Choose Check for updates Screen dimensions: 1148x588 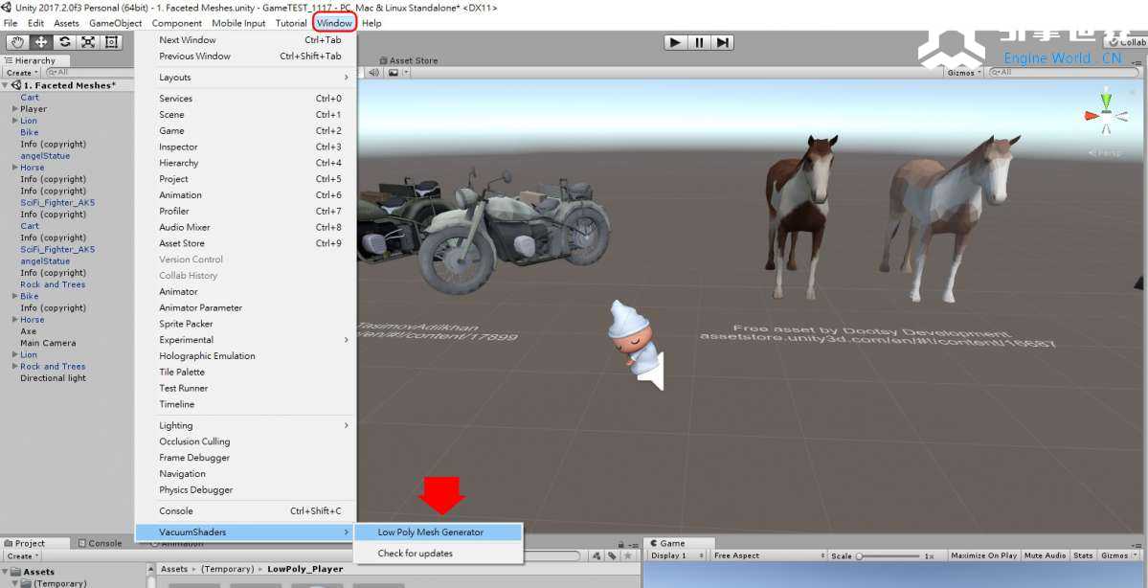438,553
